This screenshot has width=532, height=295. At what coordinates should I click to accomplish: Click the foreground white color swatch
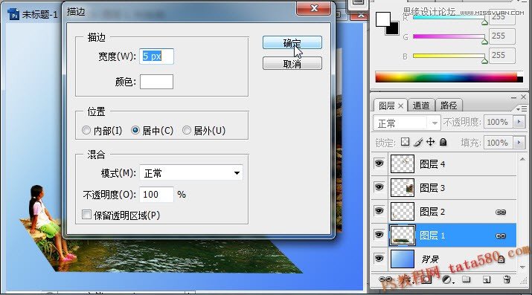click(x=382, y=19)
